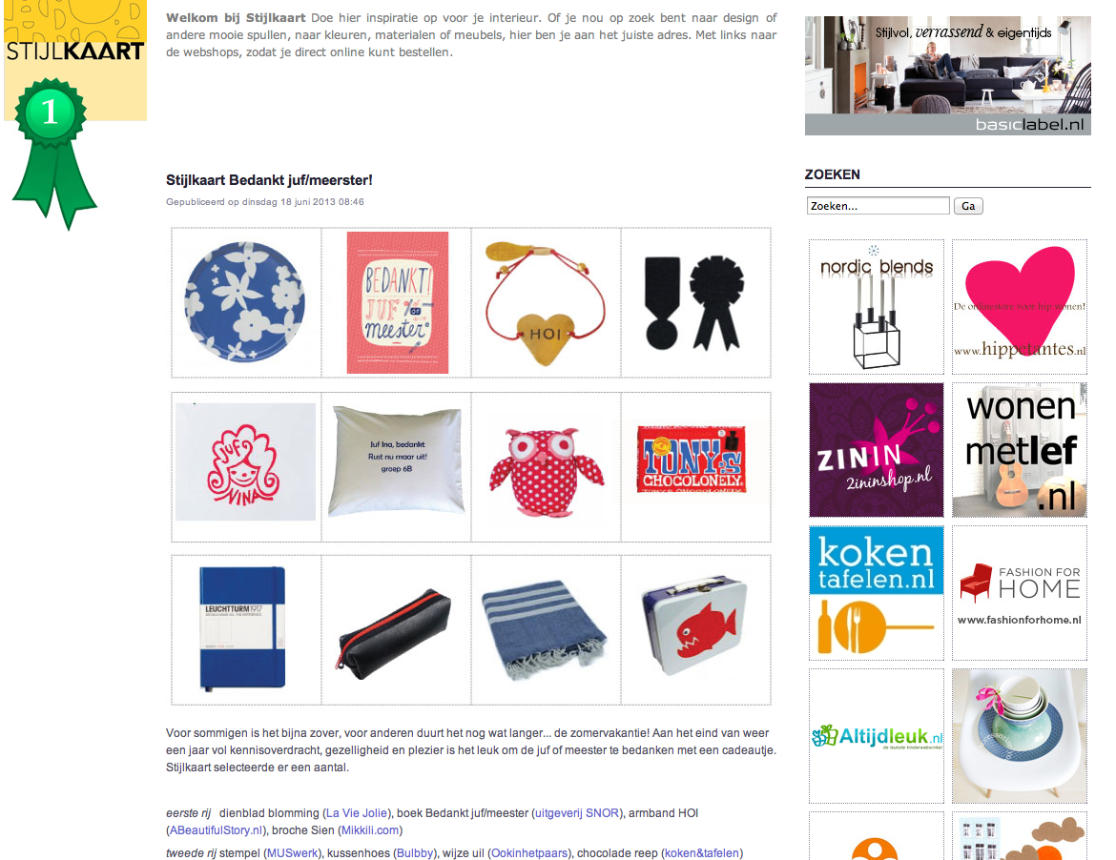Open the Fashion For Home logo

coord(1020,592)
